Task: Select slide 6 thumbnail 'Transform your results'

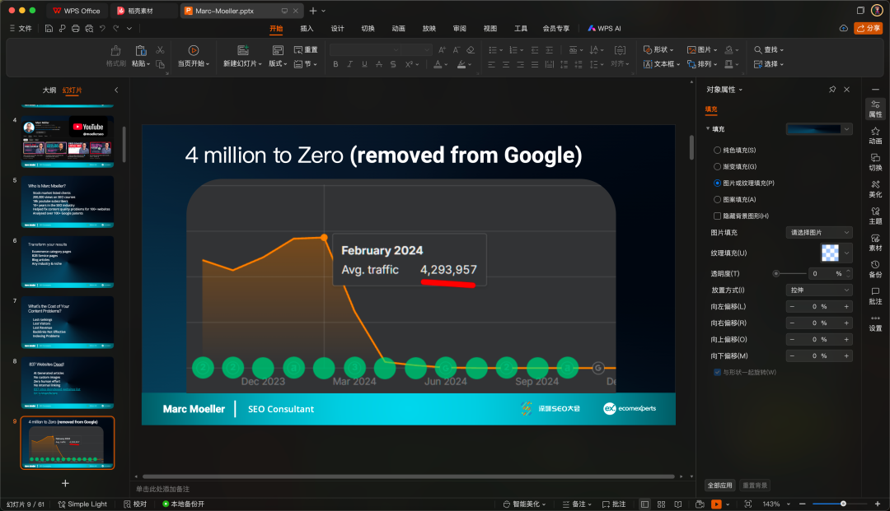Action: (x=68, y=262)
